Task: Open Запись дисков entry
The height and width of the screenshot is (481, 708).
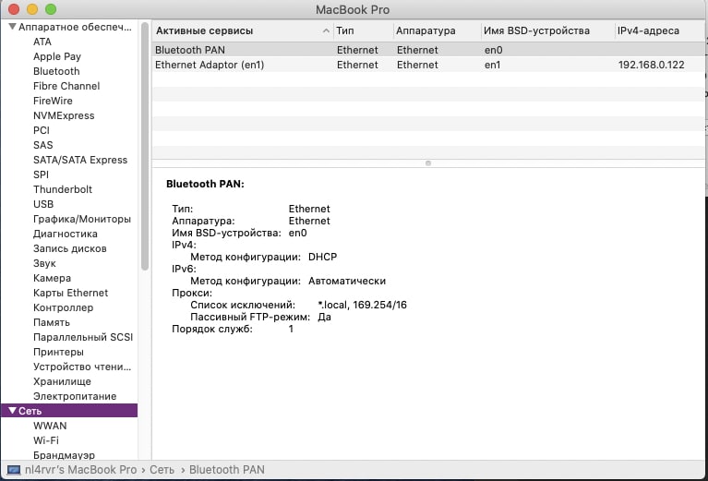Action: pyautogui.click(x=69, y=248)
